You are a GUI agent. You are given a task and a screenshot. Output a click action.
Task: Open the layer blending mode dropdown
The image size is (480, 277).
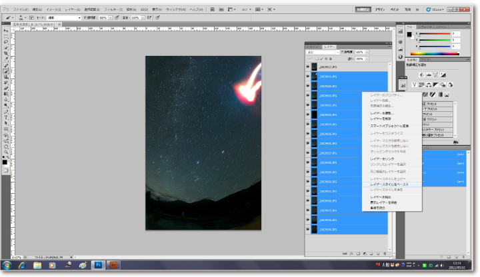(x=321, y=51)
